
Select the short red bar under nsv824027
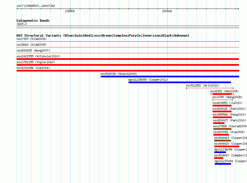coord(219,123)
